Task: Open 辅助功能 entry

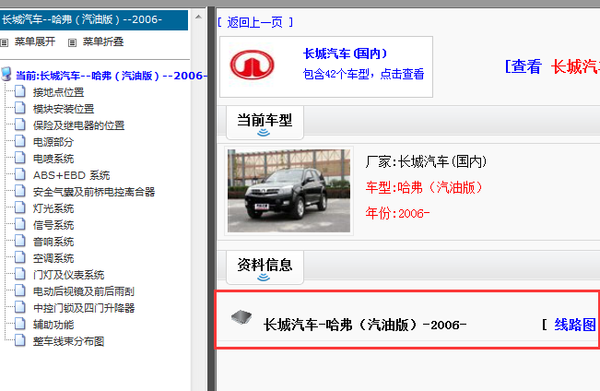Action: click(53, 325)
